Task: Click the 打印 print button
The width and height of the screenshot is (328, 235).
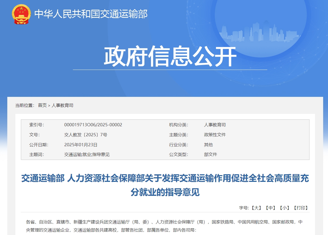Action: 300,208
